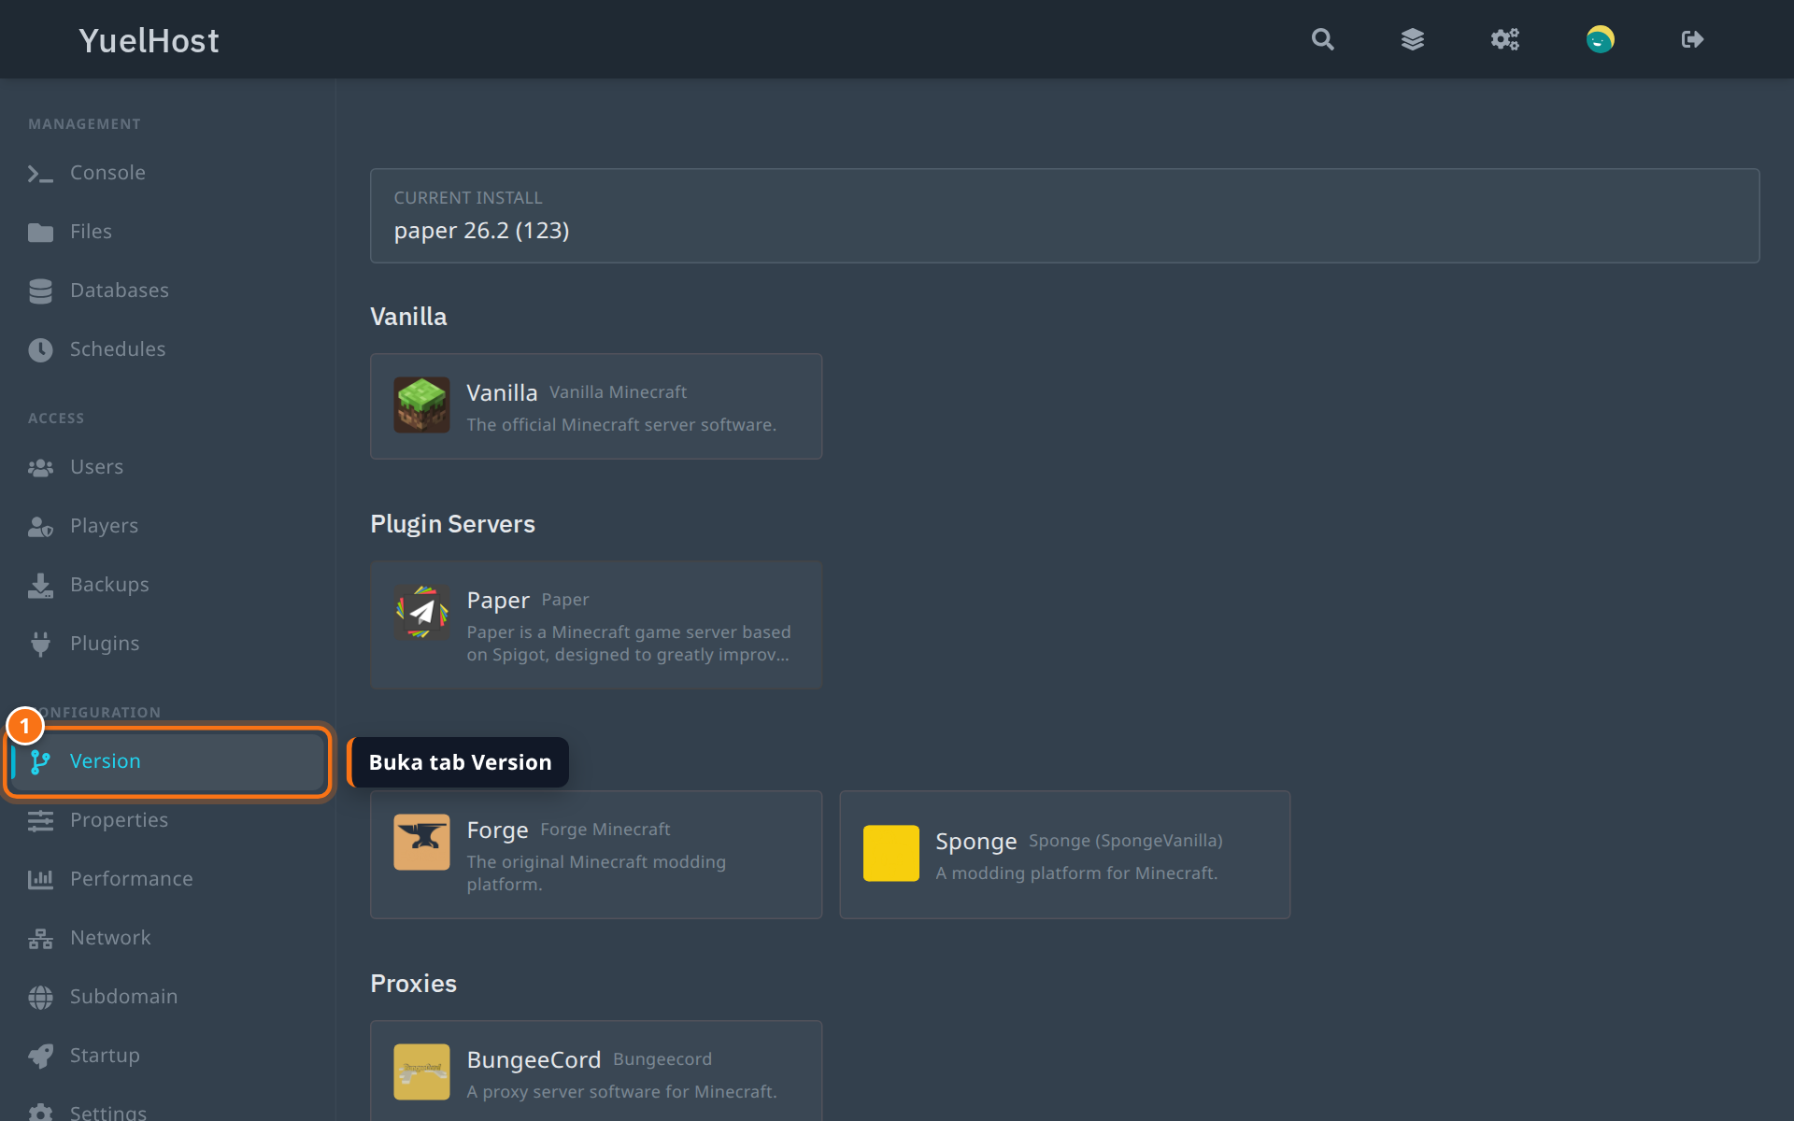
Task: Open the Plugins page
Action: pyautogui.click(x=168, y=644)
